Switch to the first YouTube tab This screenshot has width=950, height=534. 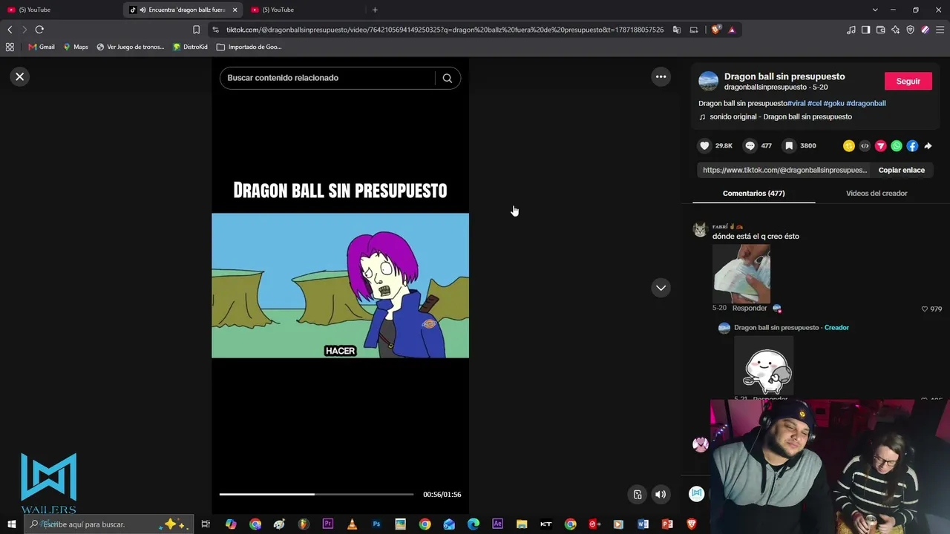61,10
